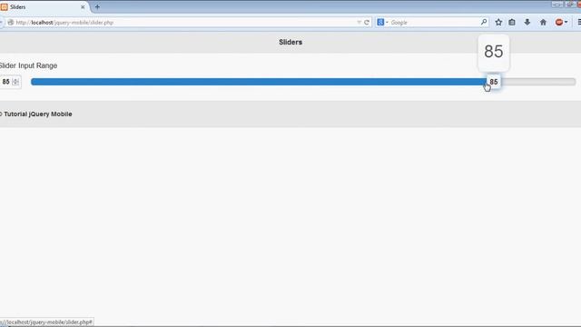Click the unfilled gray slider track
Screen dimensions: 581x327
[x=538, y=82]
